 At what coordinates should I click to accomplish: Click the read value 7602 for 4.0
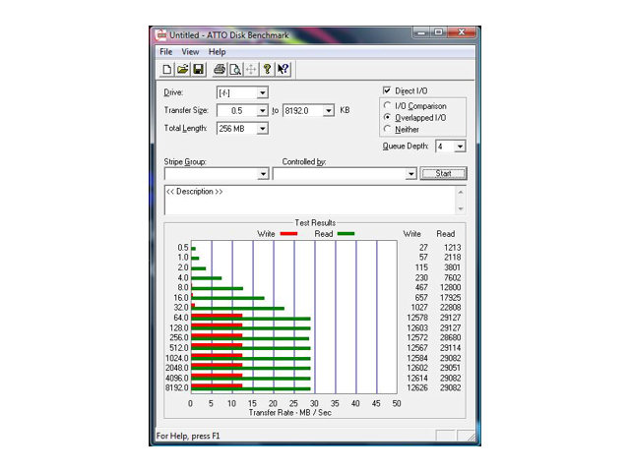click(452, 277)
